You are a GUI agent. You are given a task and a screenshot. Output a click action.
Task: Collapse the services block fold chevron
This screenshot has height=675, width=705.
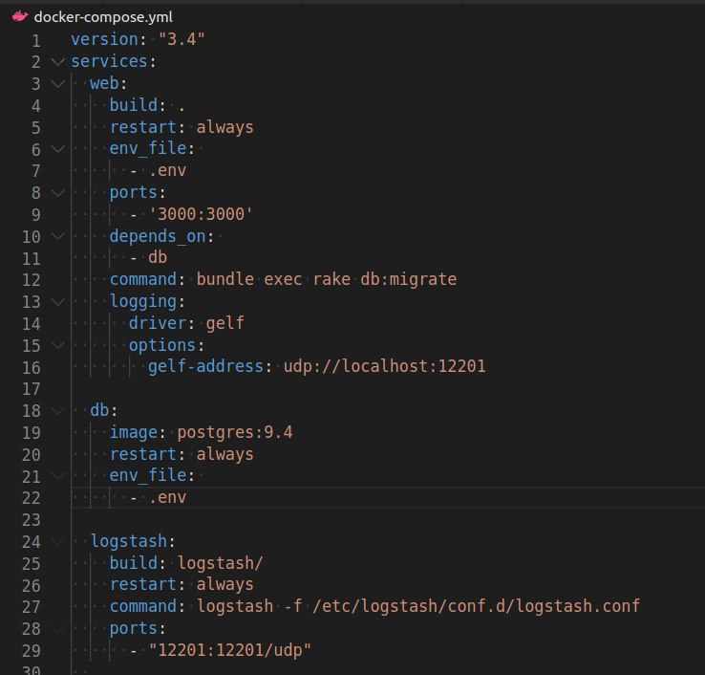[58, 61]
